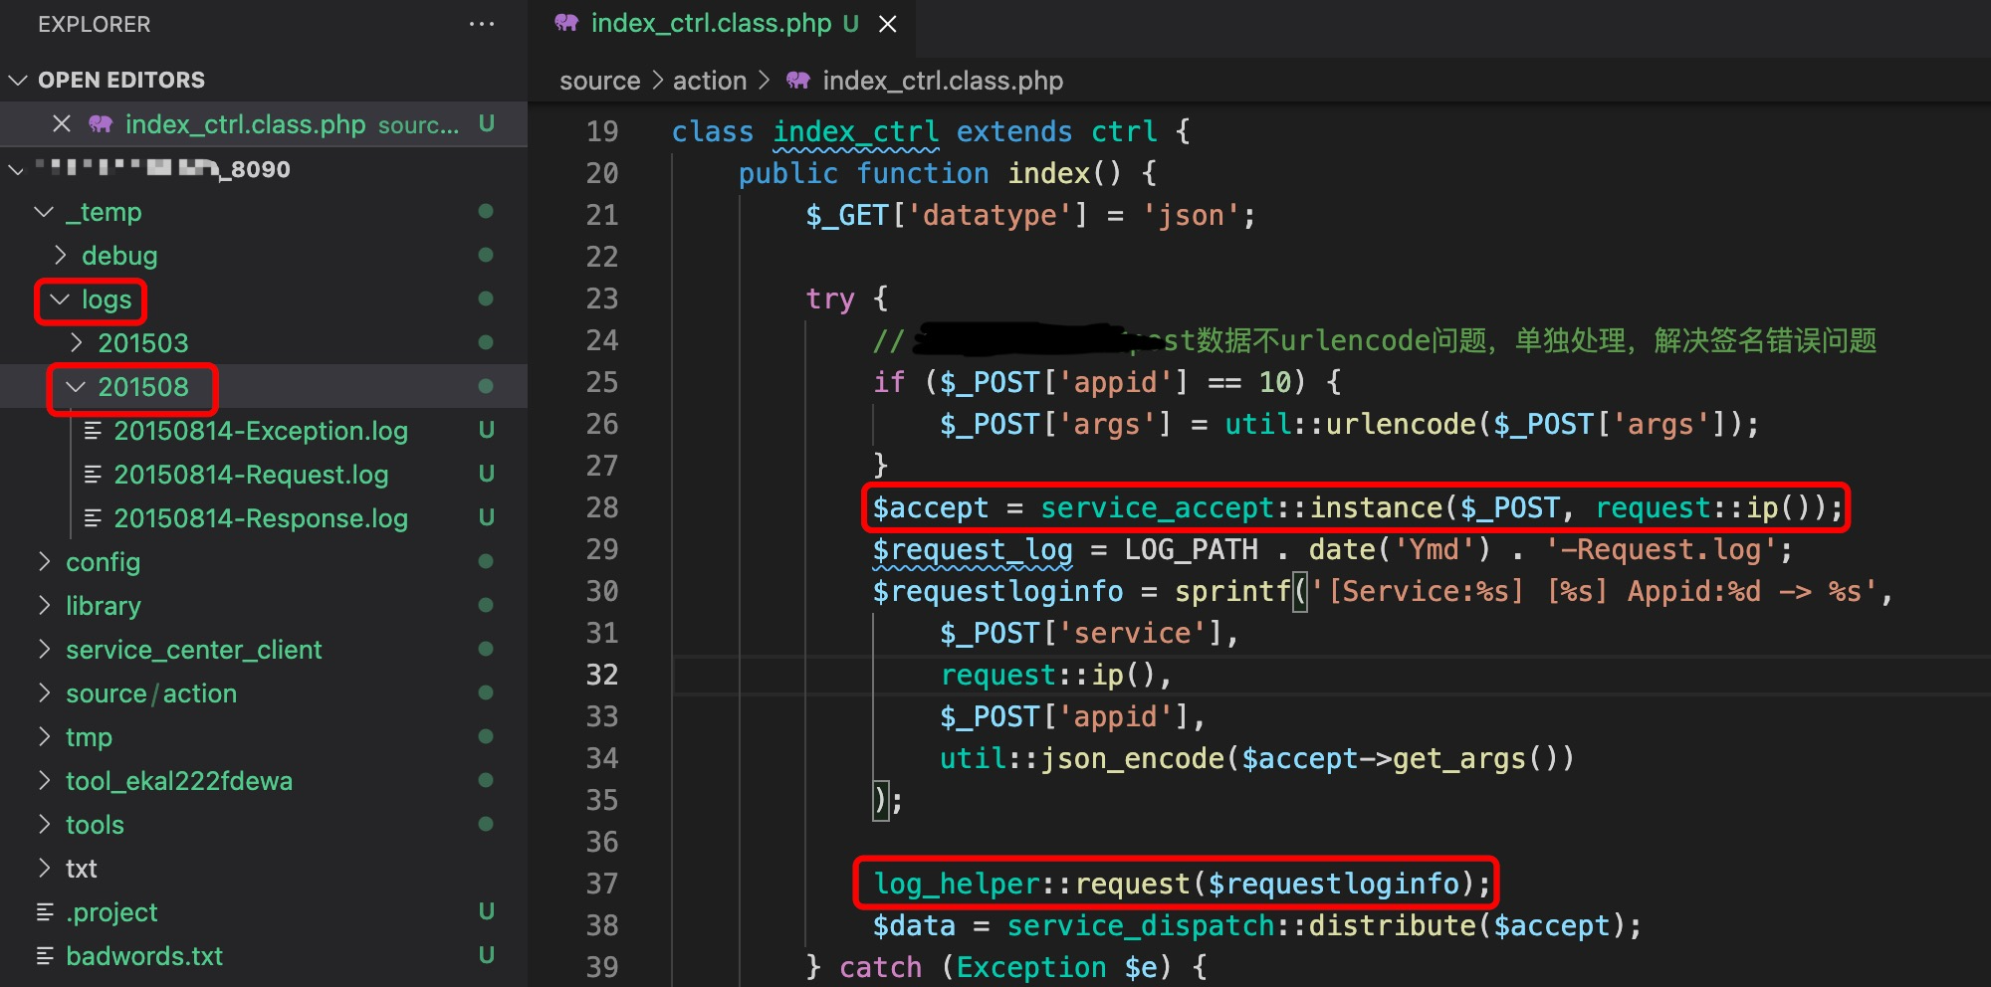Click the 'source' breadcrumb segment
Screen dimensions: 1991x987
(x=599, y=81)
